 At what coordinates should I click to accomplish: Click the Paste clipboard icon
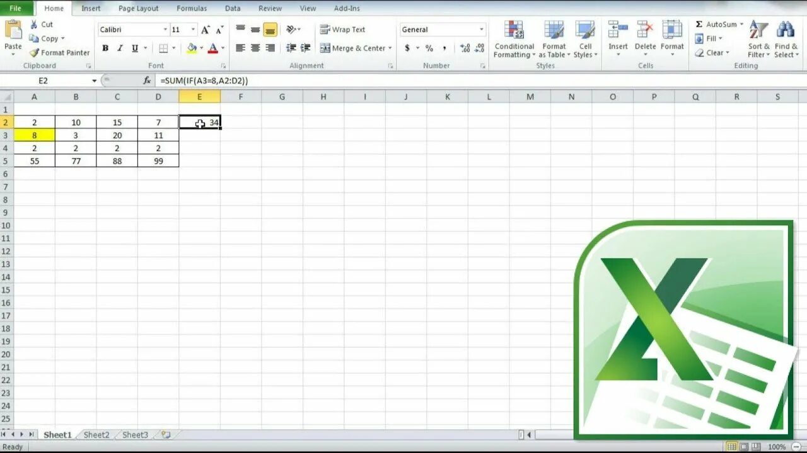click(x=13, y=30)
